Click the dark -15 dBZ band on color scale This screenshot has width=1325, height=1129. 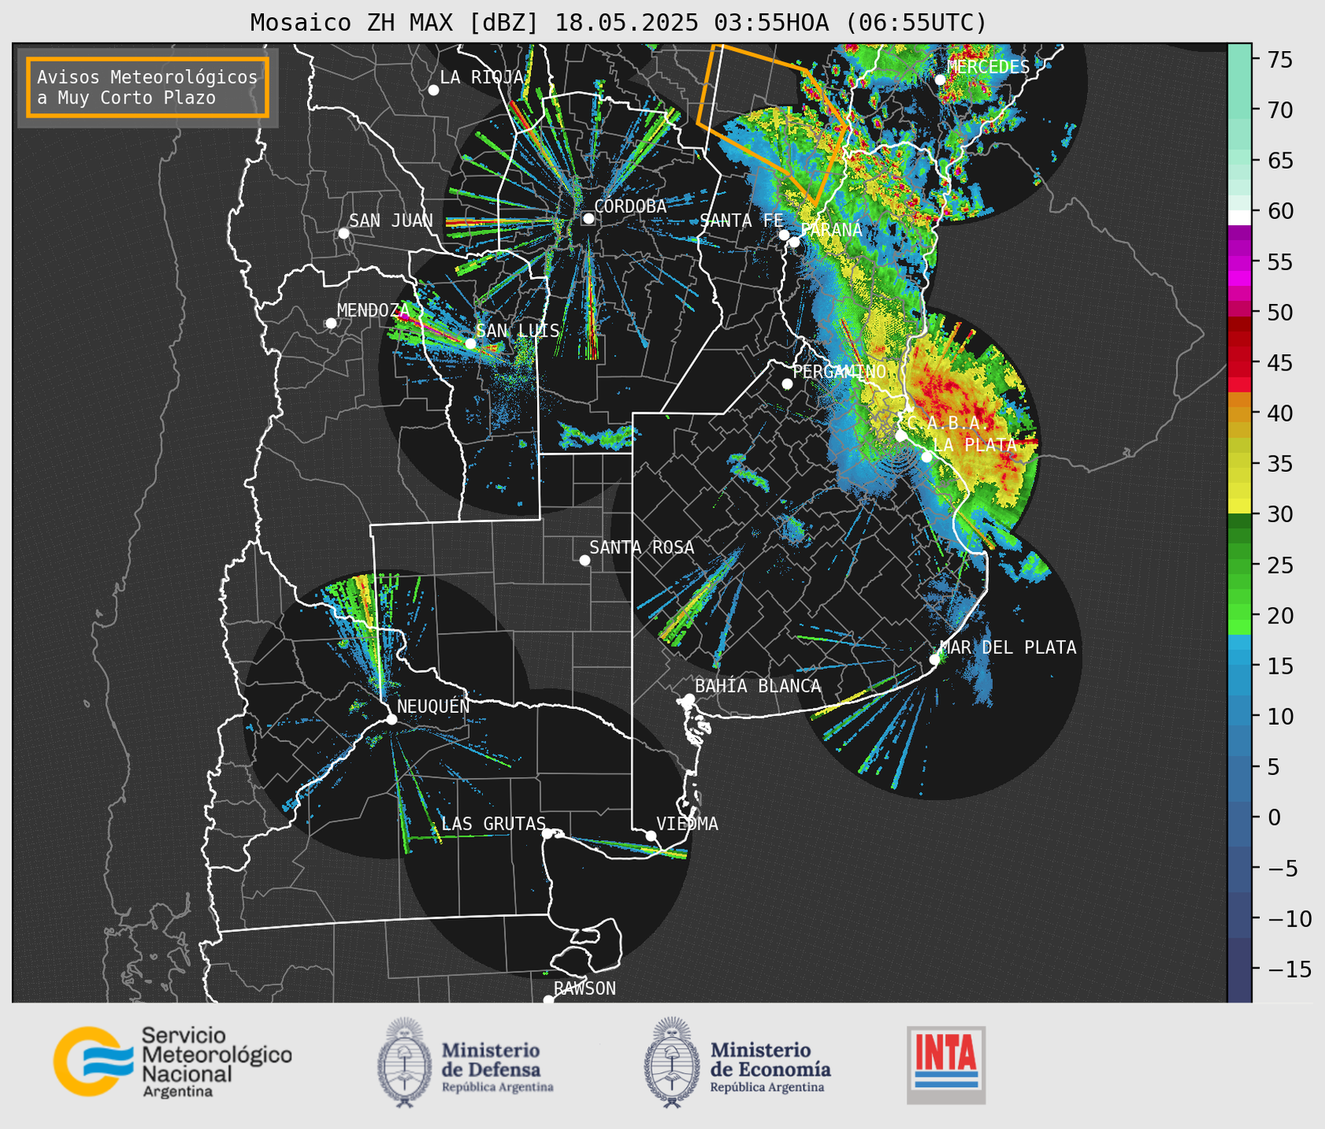tap(1239, 969)
